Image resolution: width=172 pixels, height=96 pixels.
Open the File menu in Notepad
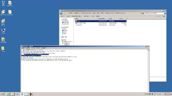pyautogui.click(x=23, y=48)
